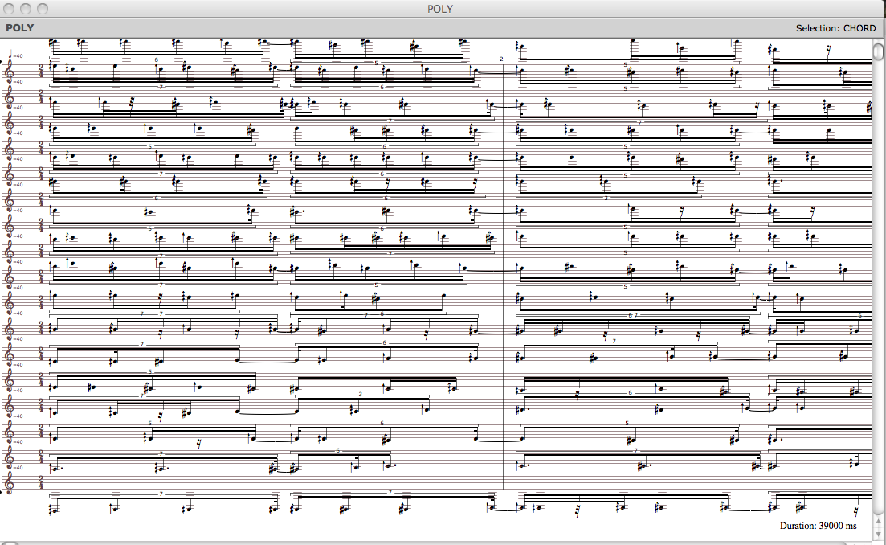Select the first chord on the top staff

click(x=53, y=68)
